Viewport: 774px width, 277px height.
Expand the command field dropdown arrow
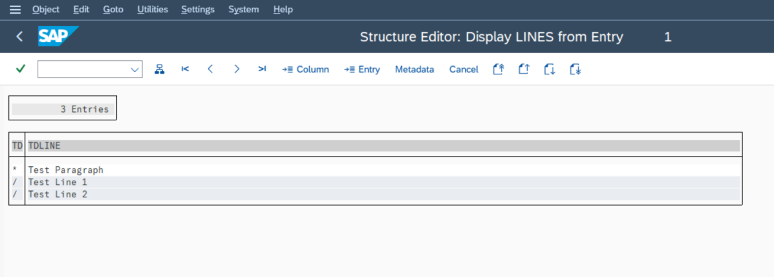tap(135, 70)
